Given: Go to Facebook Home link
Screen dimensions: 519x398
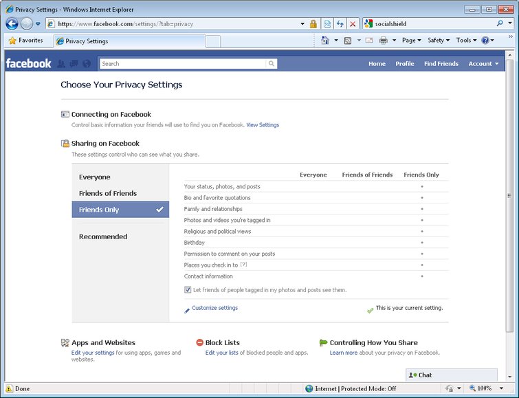Looking at the screenshot, I should pos(377,63).
